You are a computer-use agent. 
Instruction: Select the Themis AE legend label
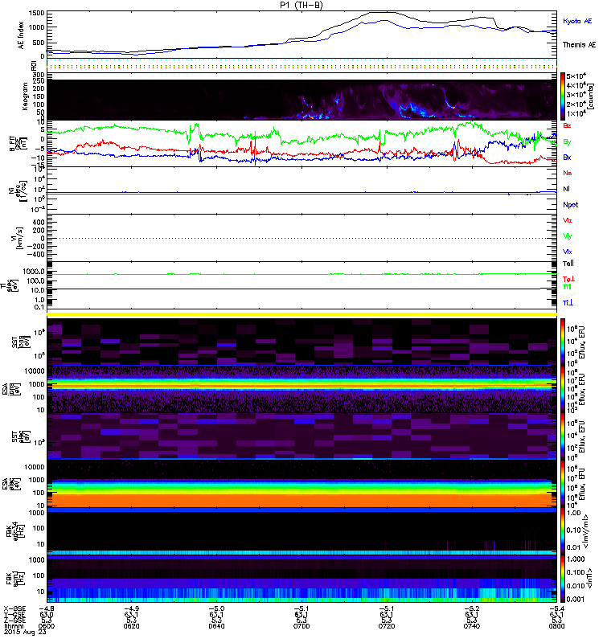(579, 45)
